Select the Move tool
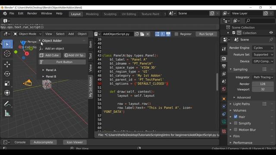Viewport: 276px width, 155px height. click(7, 64)
